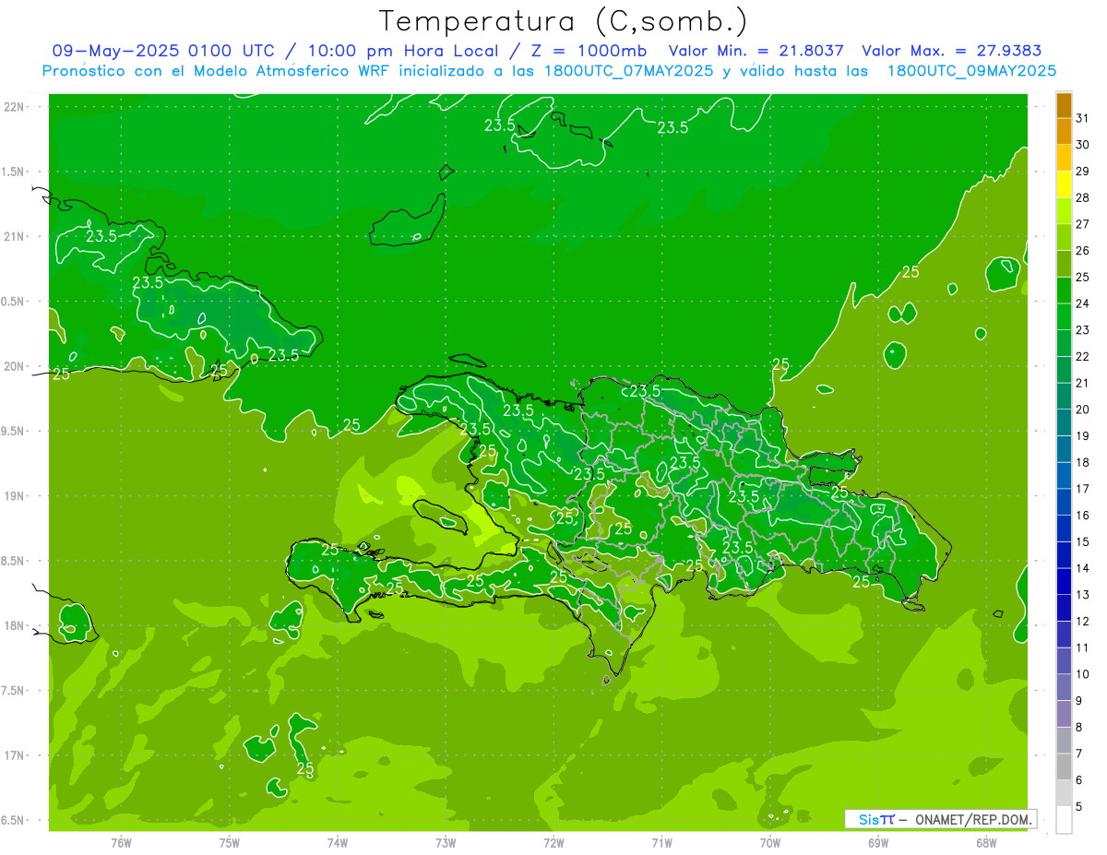
Task: Click the colorbar label 31
Action: tap(1082, 118)
